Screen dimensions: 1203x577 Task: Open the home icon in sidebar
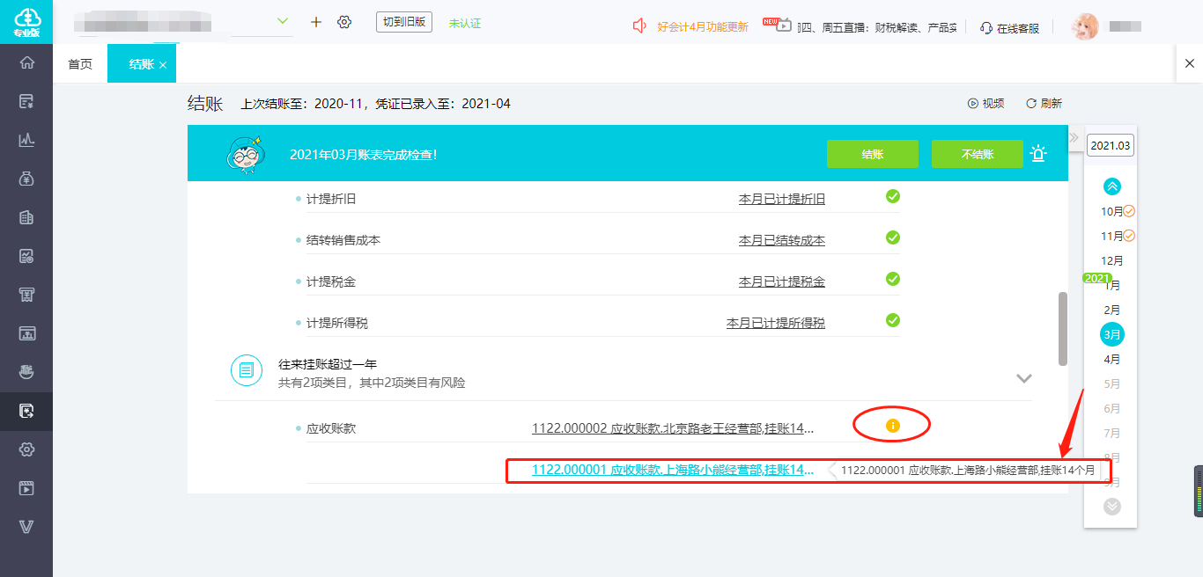click(x=26, y=62)
